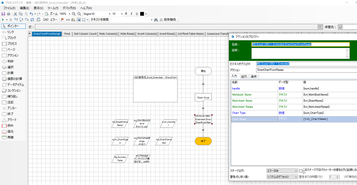Validate process via the (26) errors button
The image size is (357, 185).
click(47, 20)
